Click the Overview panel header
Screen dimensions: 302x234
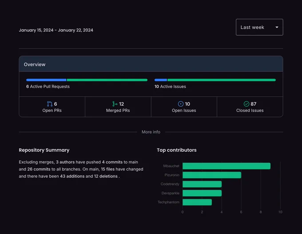[151, 64]
